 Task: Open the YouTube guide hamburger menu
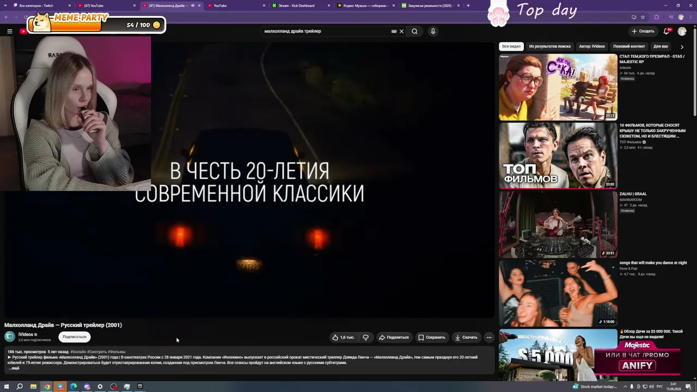(x=9, y=31)
